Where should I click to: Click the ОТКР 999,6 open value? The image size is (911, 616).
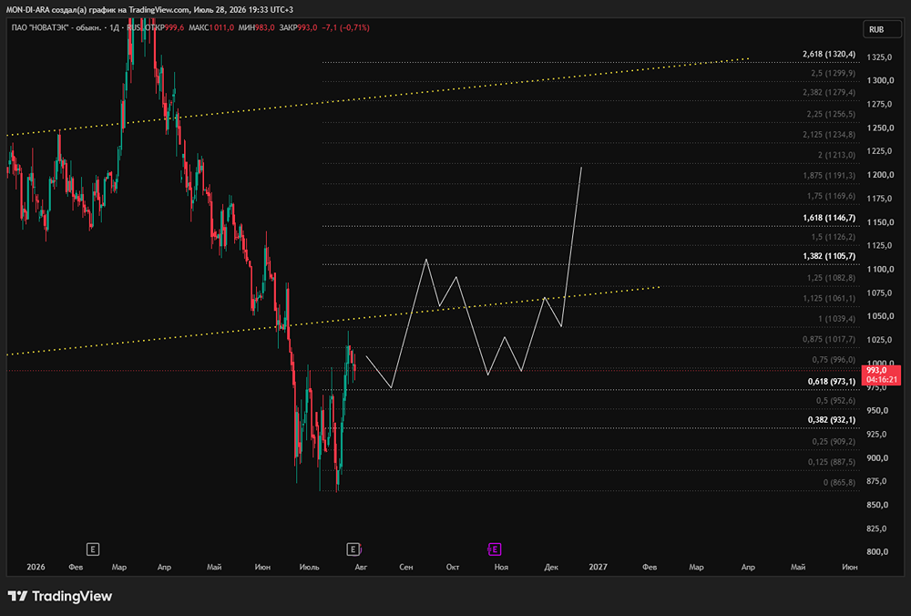coord(164,27)
